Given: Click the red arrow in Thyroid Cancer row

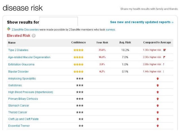Looking at the screenshot, I should 157,112.
